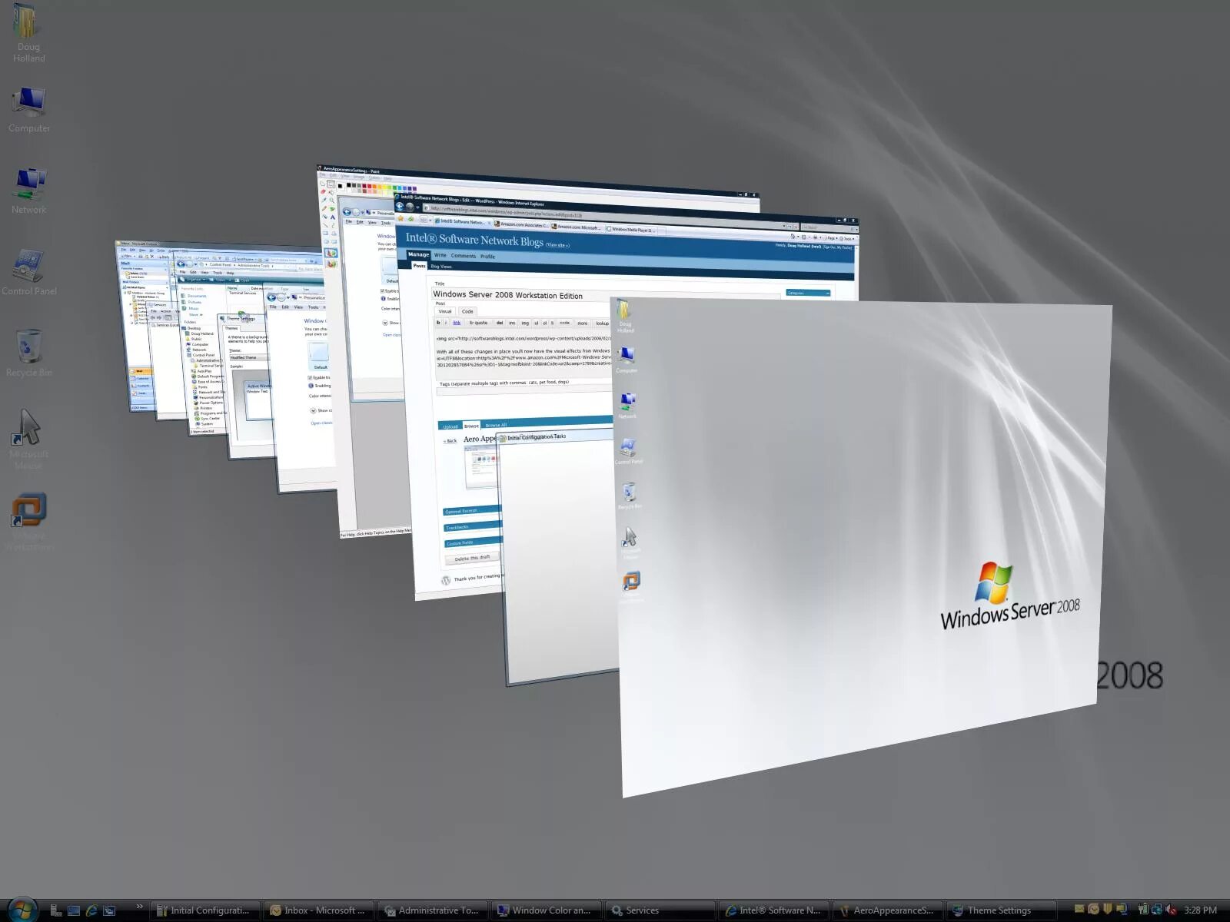Image resolution: width=1230 pixels, height=922 pixels.
Task: Click b-quote button in WordPress toolbar
Action: pyautogui.click(x=479, y=323)
